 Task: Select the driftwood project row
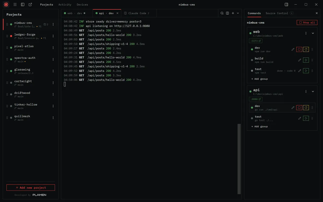click(x=31, y=95)
